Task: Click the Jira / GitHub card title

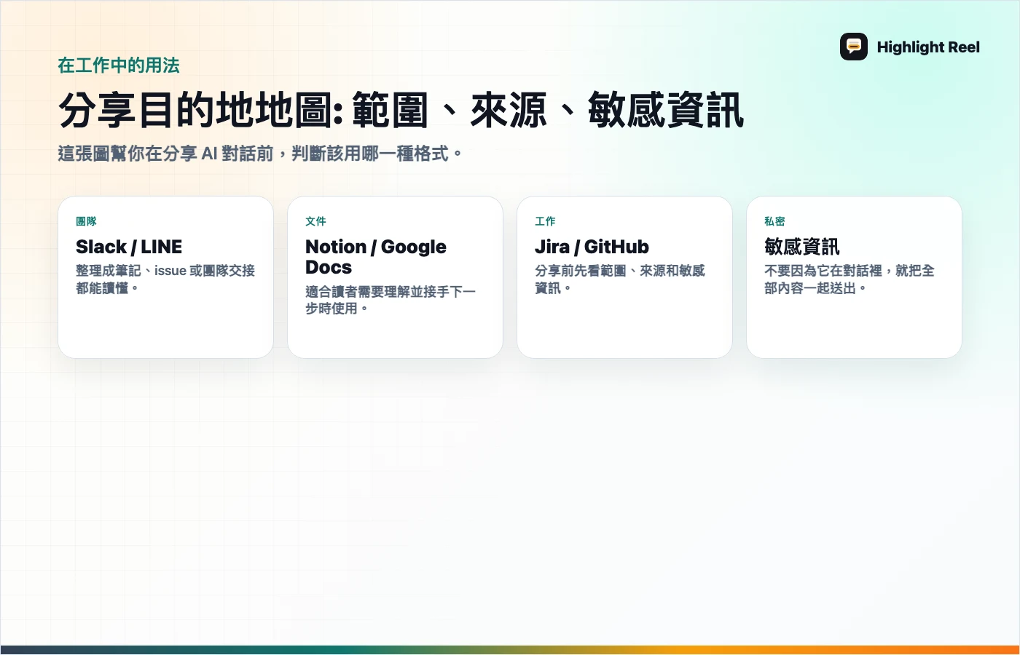Action: coord(592,247)
